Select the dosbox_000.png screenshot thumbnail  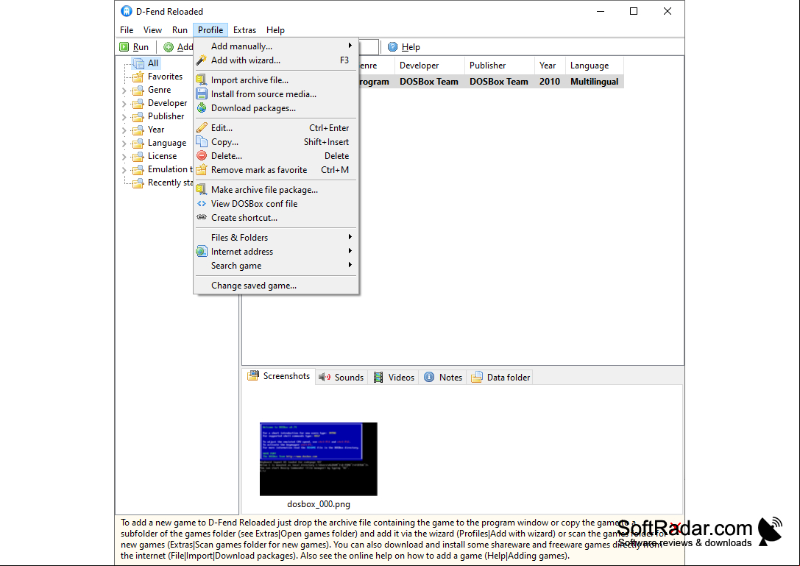point(319,459)
